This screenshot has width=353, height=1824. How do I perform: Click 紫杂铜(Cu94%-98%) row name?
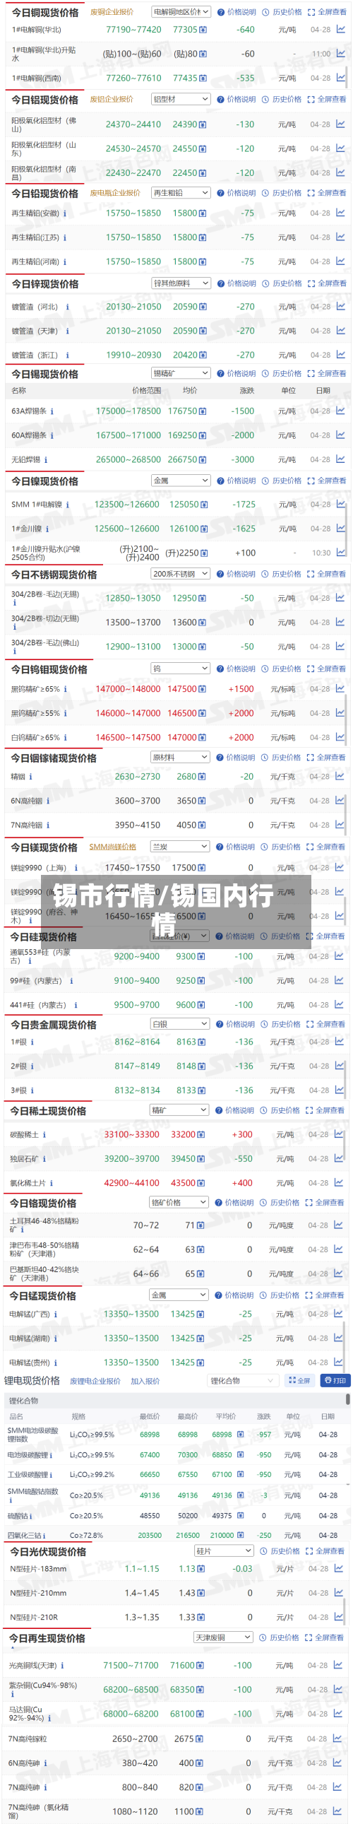coord(42,1685)
